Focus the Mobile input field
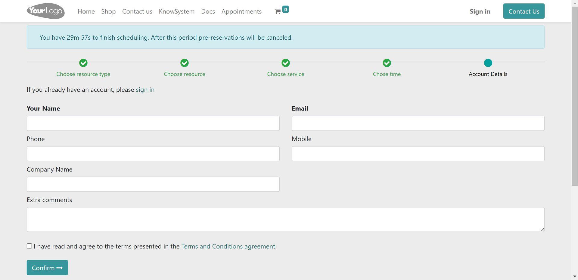The image size is (578, 280). tap(418, 154)
